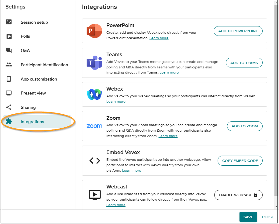Click the Microsoft Teams logo icon
This screenshot has height=224, width=279.
point(94,63)
